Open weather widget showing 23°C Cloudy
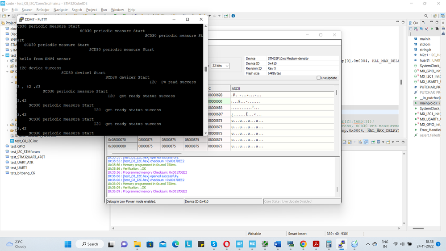The image size is (446, 251). pyautogui.click(x=17, y=244)
